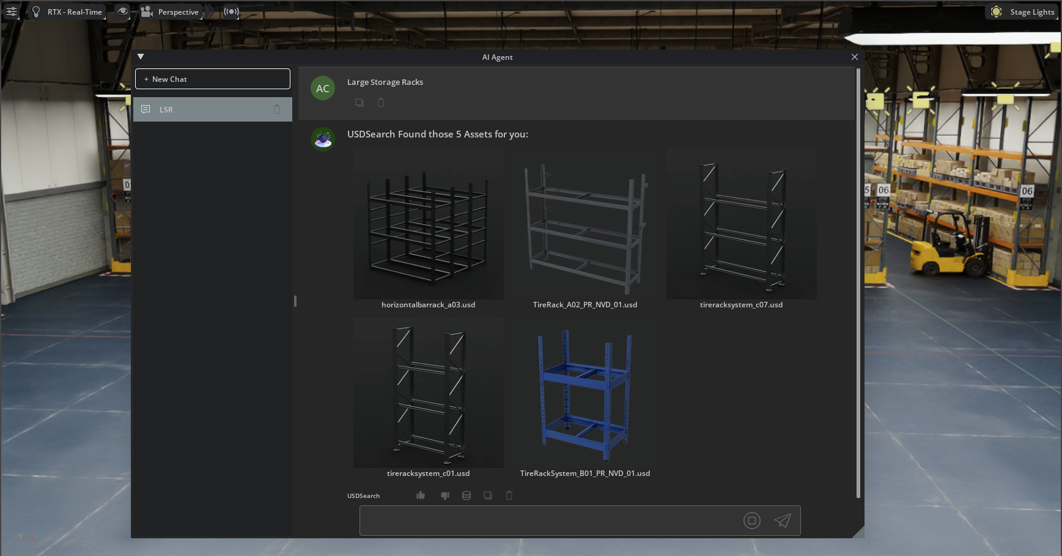The image size is (1062, 556).
Task: Collapse AI Agent panel triangle
Action: [x=141, y=57]
